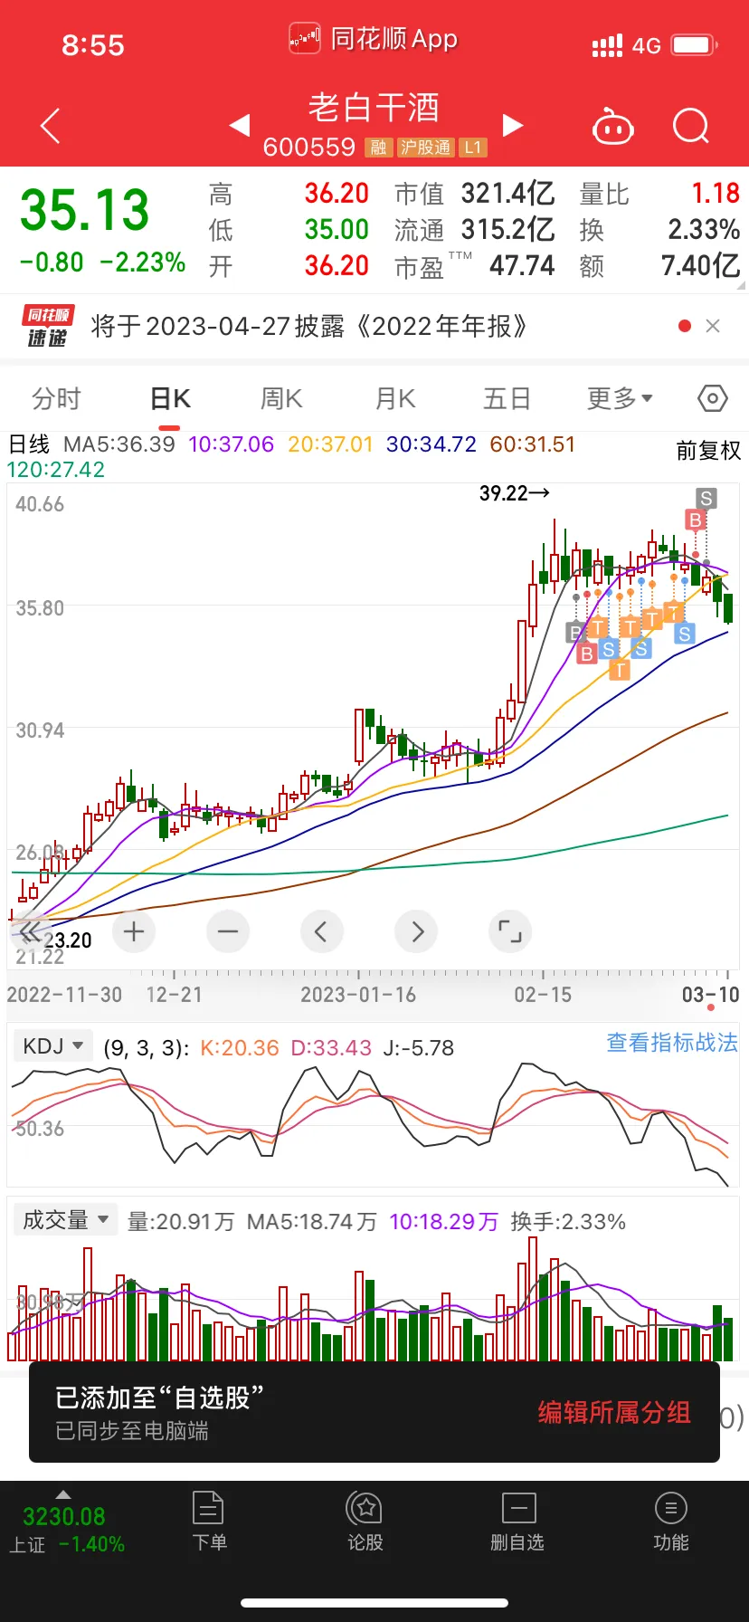The height and width of the screenshot is (1622, 749).
Task: Open 功能 functions menu icon
Action: pos(670,1522)
